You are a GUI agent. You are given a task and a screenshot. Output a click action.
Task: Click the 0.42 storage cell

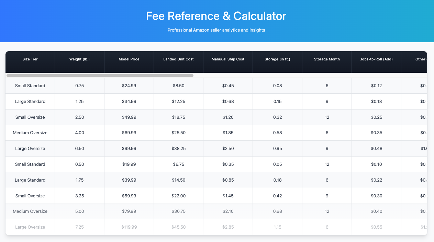point(278,196)
